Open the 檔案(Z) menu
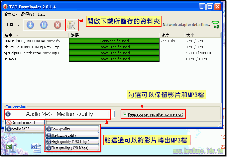 tap(10, 14)
